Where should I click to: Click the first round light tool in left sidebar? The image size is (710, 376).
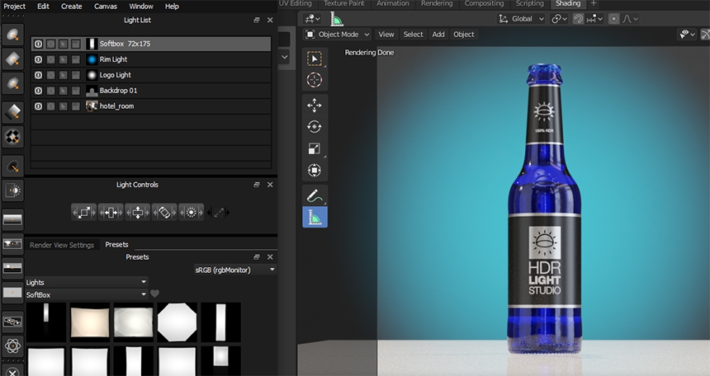point(12,35)
